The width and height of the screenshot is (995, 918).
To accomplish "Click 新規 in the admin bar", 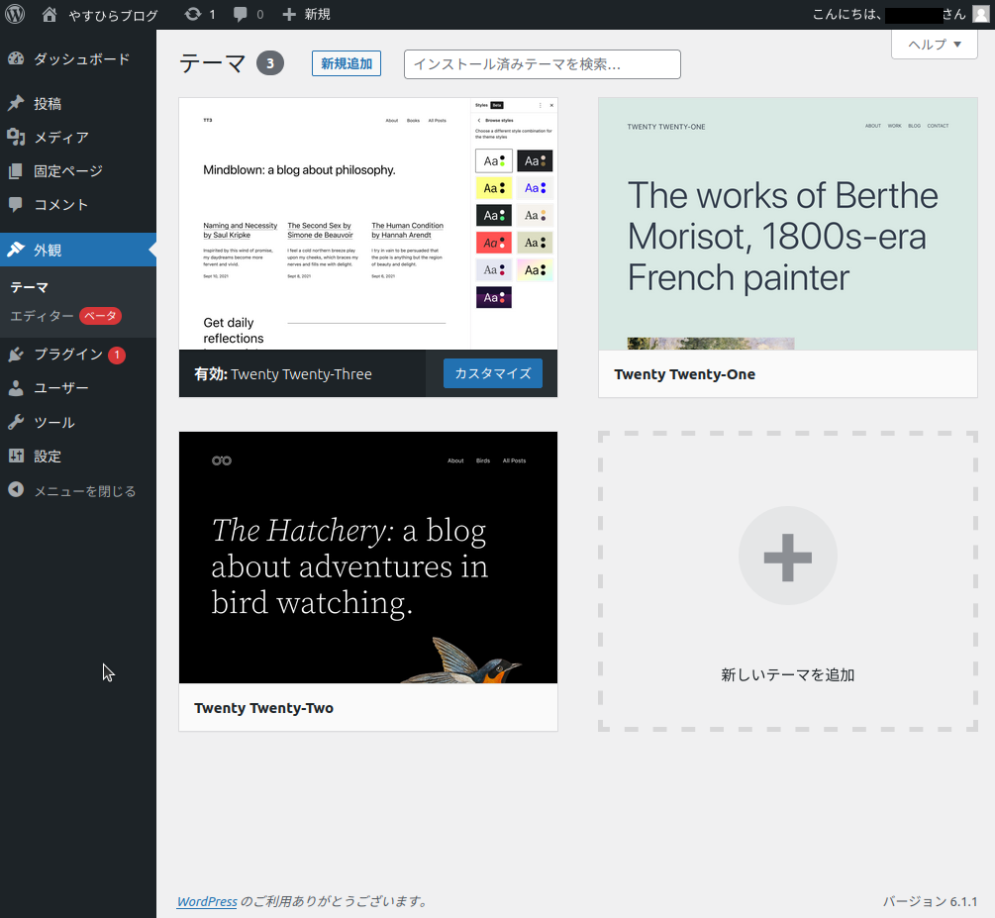I will (317, 14).
